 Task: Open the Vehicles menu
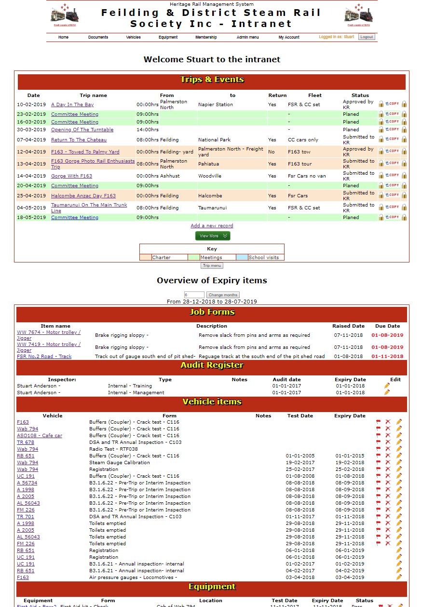pos(133,37)
